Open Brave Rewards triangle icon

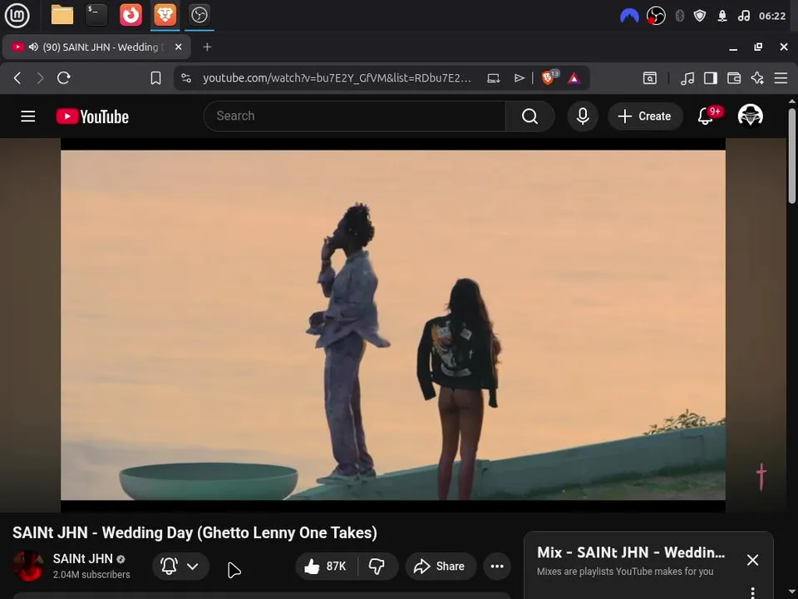tap(574, 78)
